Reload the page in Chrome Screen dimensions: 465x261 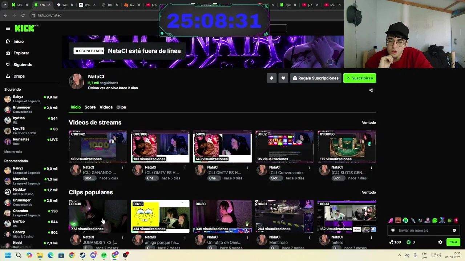[x=23, y=15]
